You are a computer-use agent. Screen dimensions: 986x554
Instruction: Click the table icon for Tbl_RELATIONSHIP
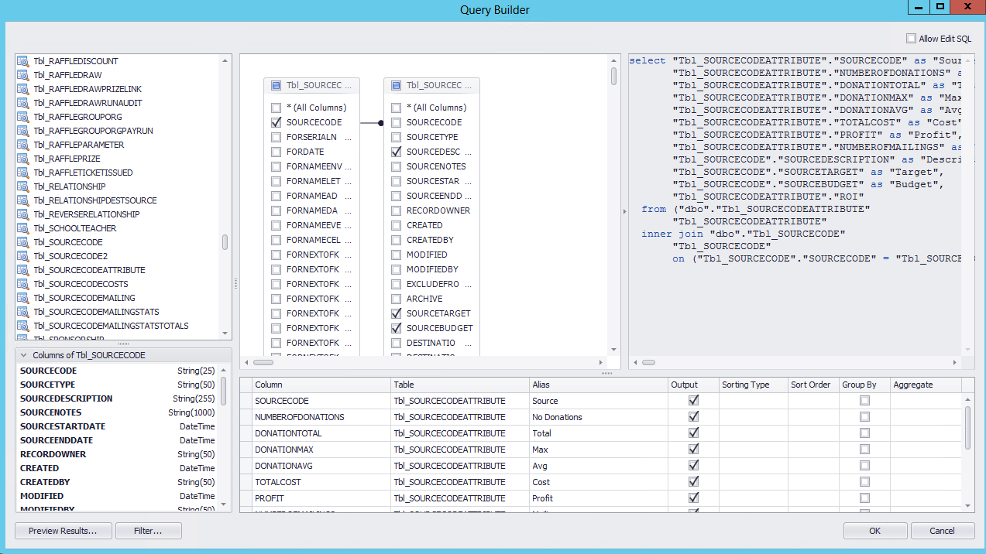pyautogui.click(x=23, y=186)
